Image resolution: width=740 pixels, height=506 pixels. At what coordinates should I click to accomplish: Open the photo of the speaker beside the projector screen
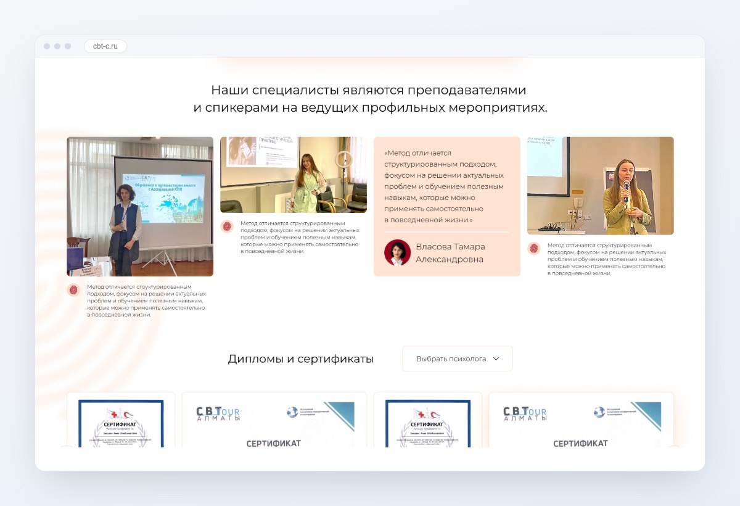point(140,207)
